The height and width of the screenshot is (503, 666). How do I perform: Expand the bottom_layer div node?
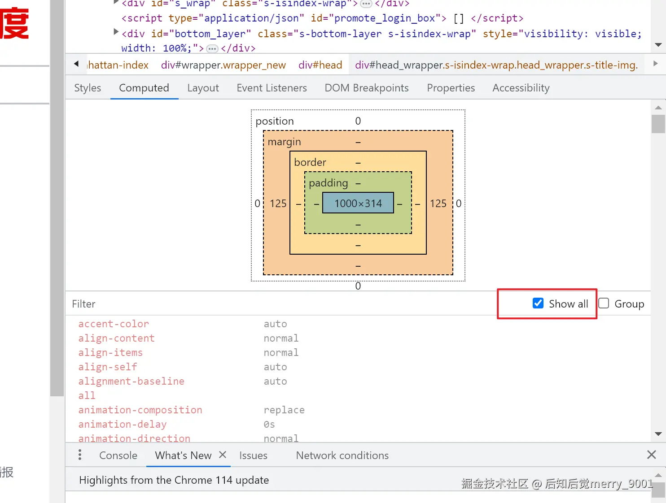116,32
